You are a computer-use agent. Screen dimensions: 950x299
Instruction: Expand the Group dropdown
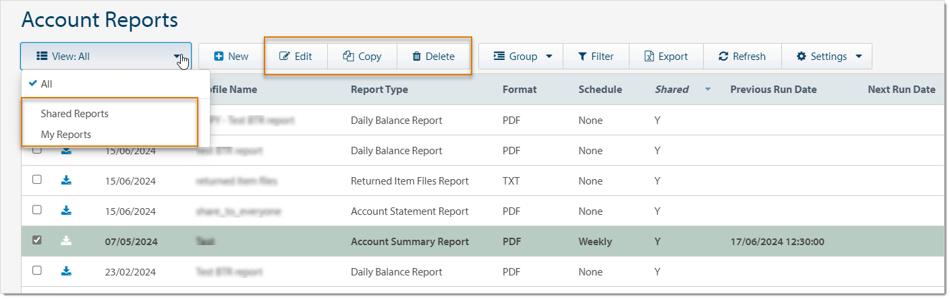coord(523,57)
